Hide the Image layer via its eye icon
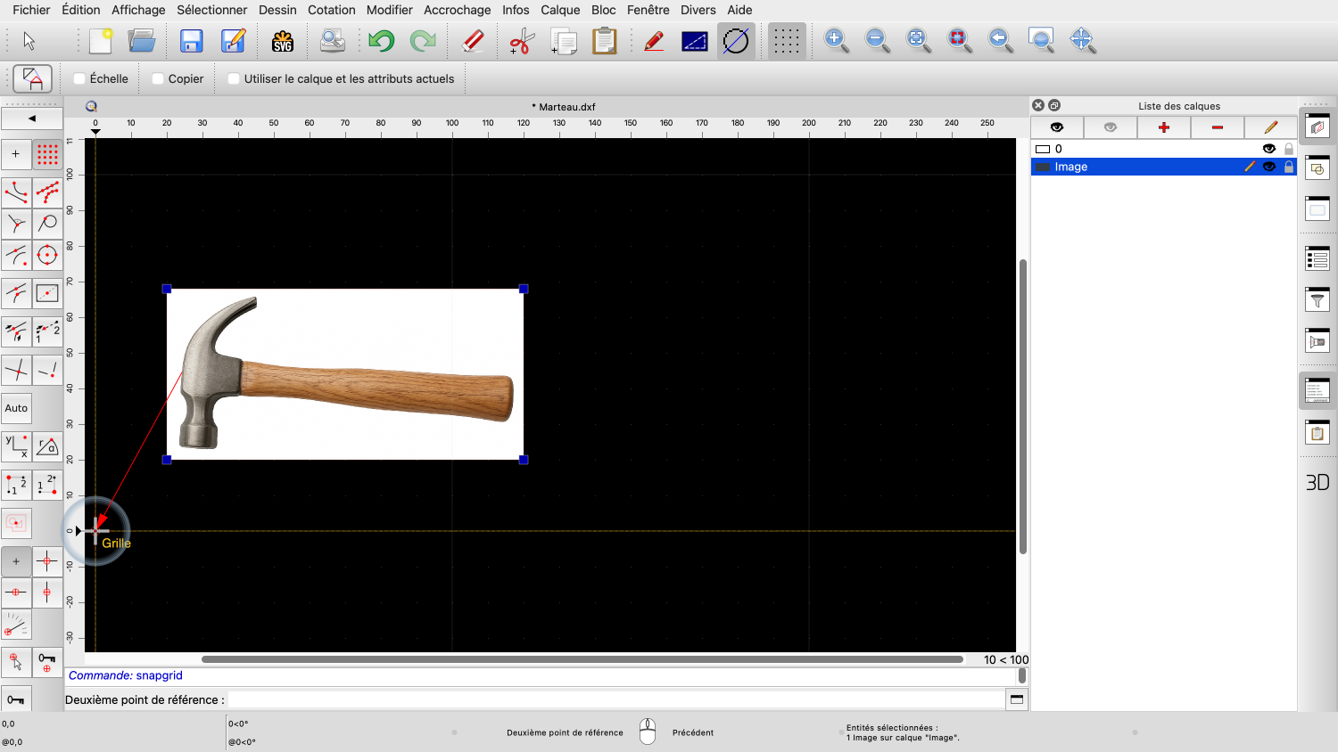Screen dimensions: 1338x752 click(x=1268, y=167)
